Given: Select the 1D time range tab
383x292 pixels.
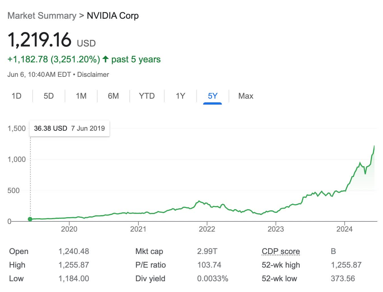Looking at the screenshot, I should point(16,96).
